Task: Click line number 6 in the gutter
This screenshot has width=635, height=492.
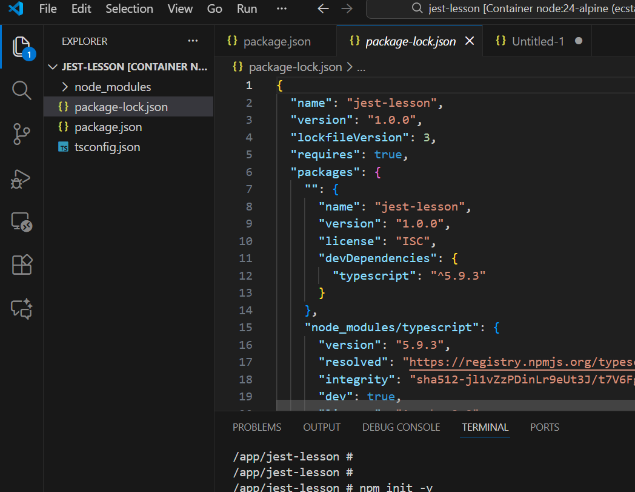Action: (249, 172)
